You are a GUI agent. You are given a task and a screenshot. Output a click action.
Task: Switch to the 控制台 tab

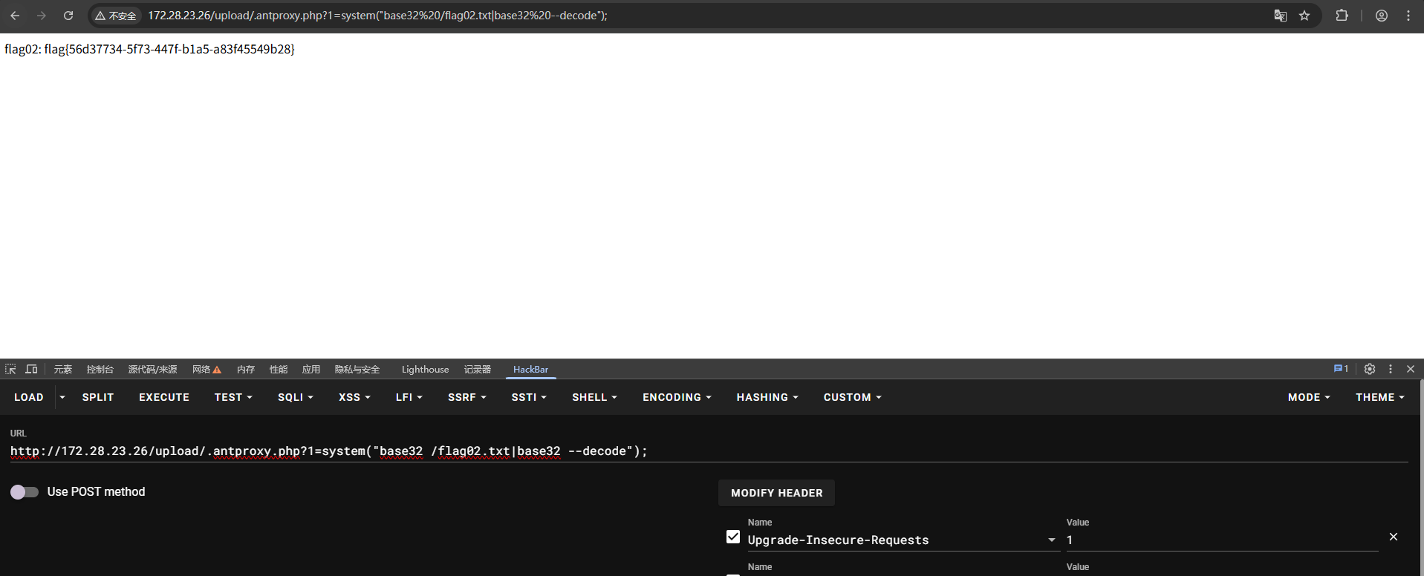click(100, 369)
